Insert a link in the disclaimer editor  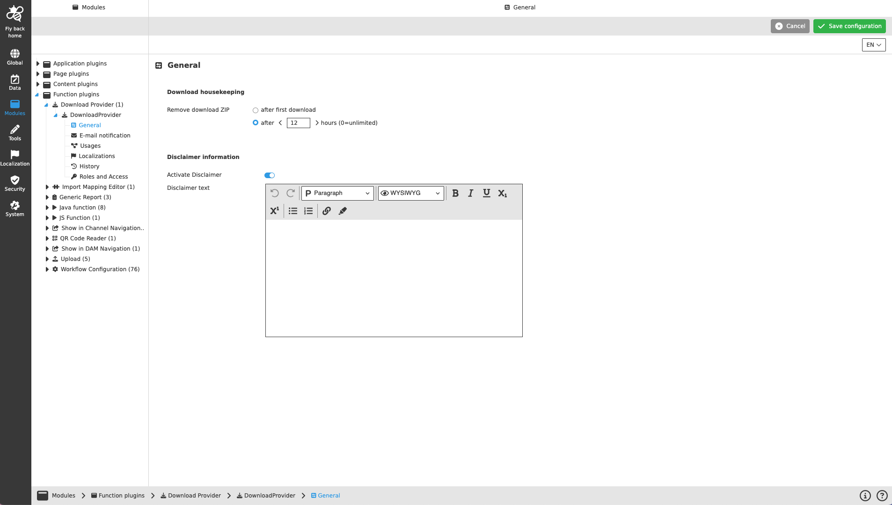327,211
